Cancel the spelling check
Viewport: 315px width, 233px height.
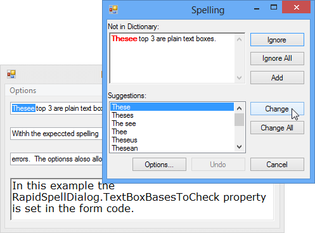coord(277,165)
